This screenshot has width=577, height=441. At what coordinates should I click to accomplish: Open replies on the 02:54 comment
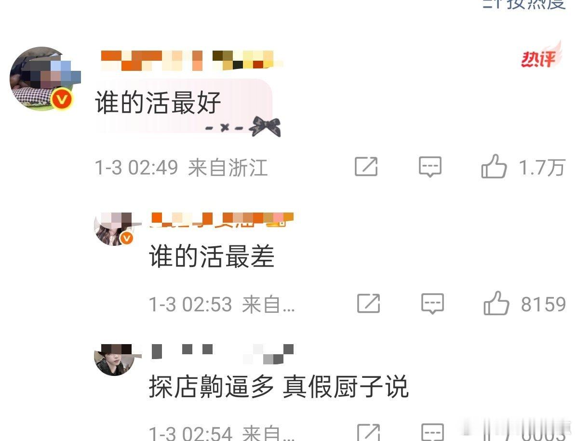[x=432, y=432]
